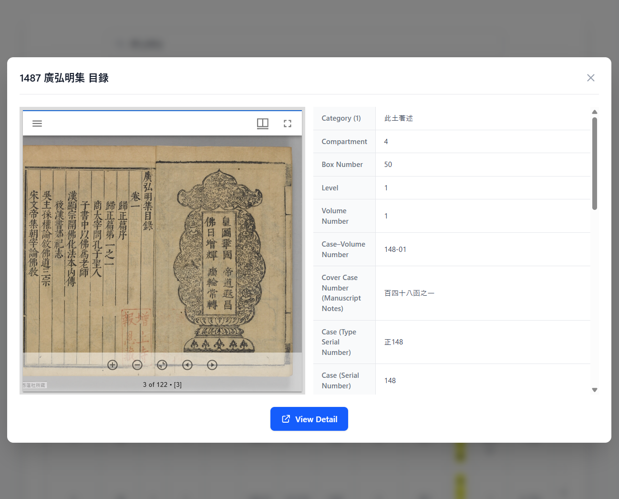This screenshot has width=619, height=499.
Task: Toggle the viewer sidebar hamburger menu
Action: [37, 124]
